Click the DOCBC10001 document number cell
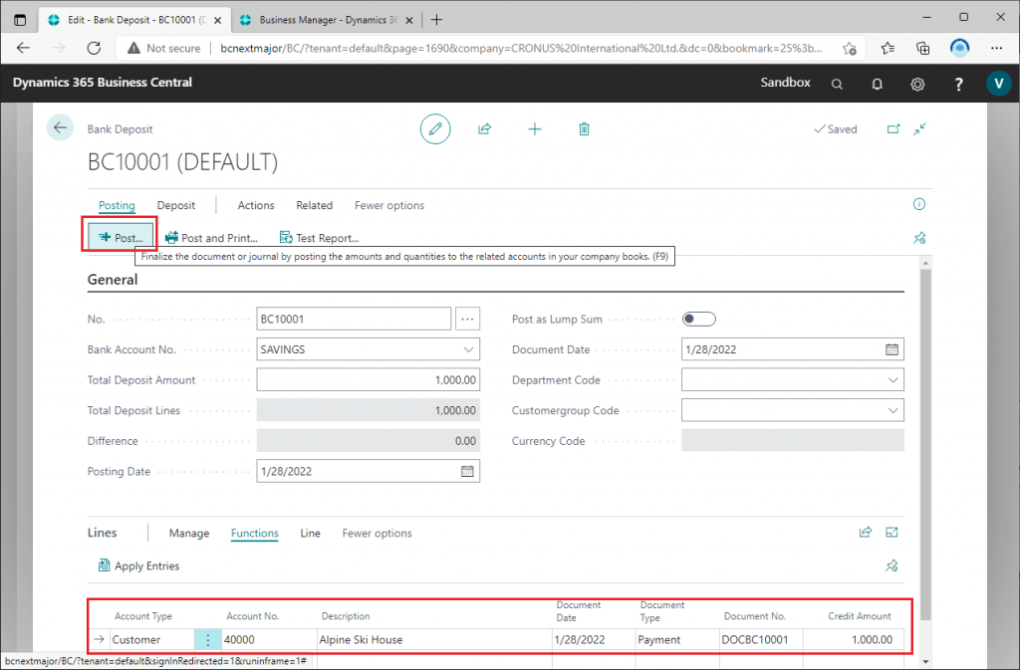Image resolution: width=1020 pixels, height=670 pixels. pyautogui.click(x=761, y=639)
